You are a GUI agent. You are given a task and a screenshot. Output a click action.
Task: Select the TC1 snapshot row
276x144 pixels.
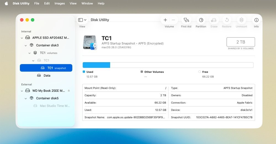point(46,68)
